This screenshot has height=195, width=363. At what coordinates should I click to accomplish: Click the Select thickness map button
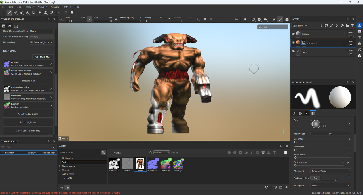point(28,114)
